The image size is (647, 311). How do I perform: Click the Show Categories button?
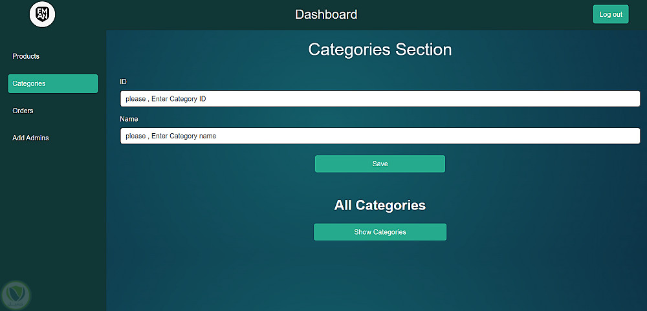pos(380,232)
